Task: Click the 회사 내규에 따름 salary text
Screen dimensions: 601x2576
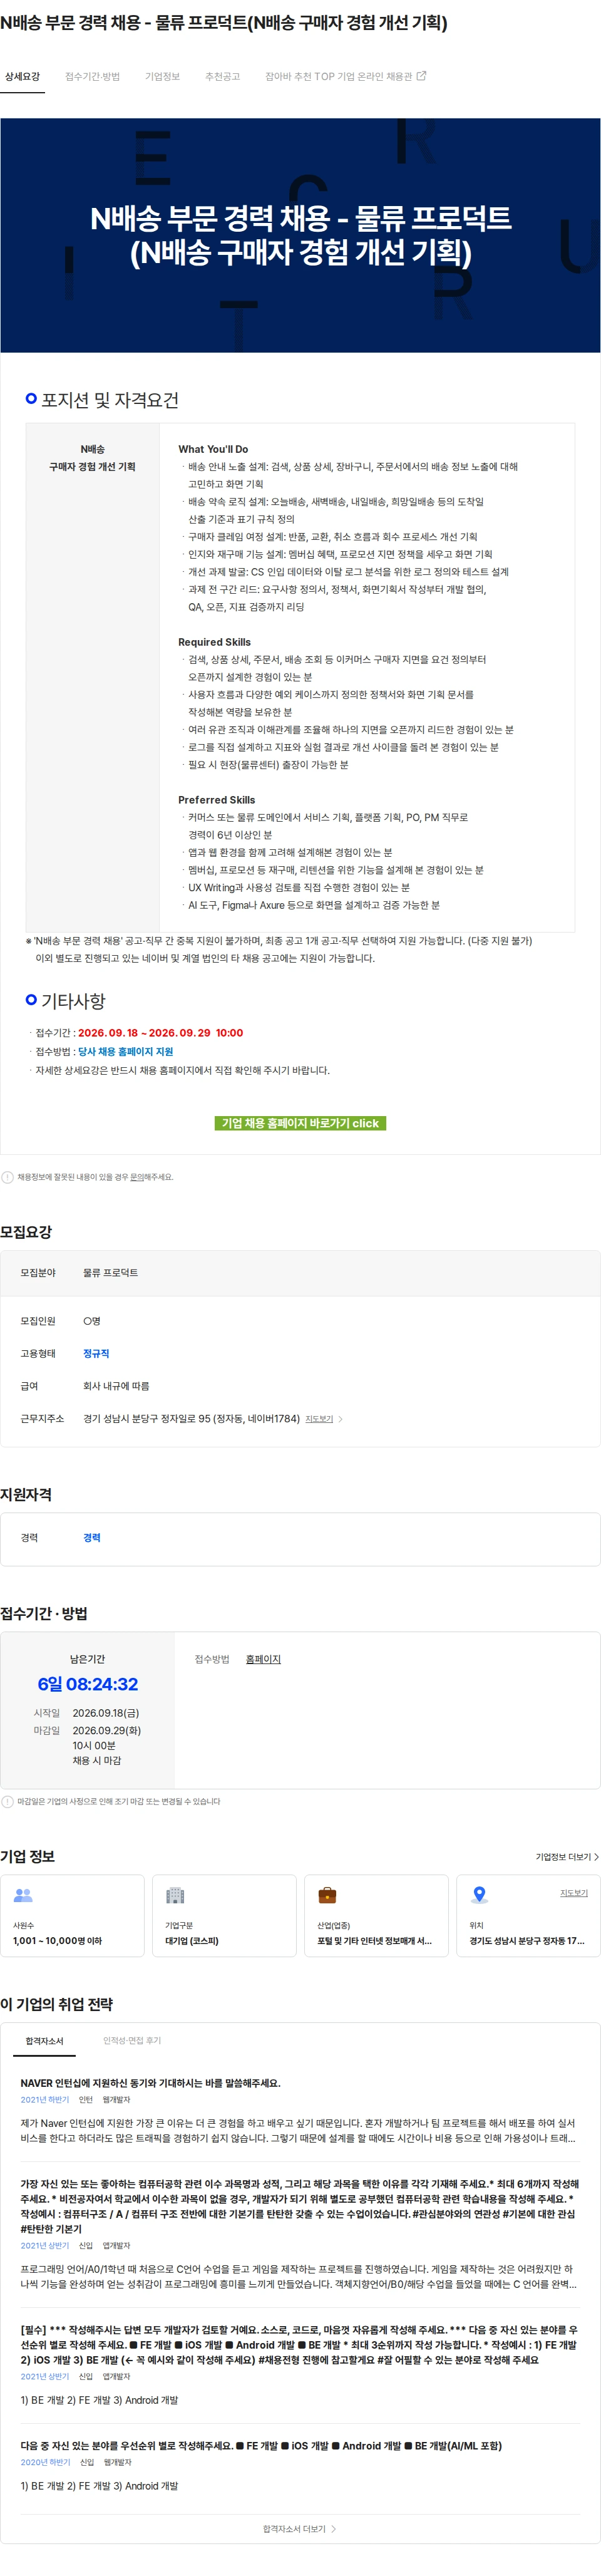Action: tap(116, 1386)
